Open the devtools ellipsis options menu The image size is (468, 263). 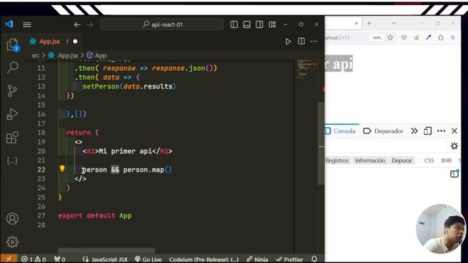[x=441, y=131]
